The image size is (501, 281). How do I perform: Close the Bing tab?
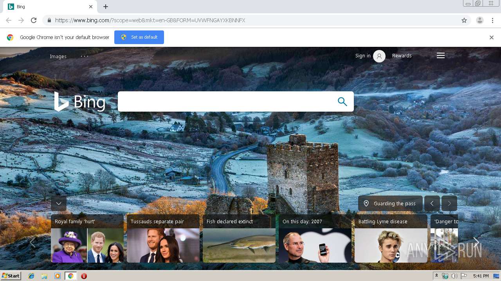[x=91, y=7]
